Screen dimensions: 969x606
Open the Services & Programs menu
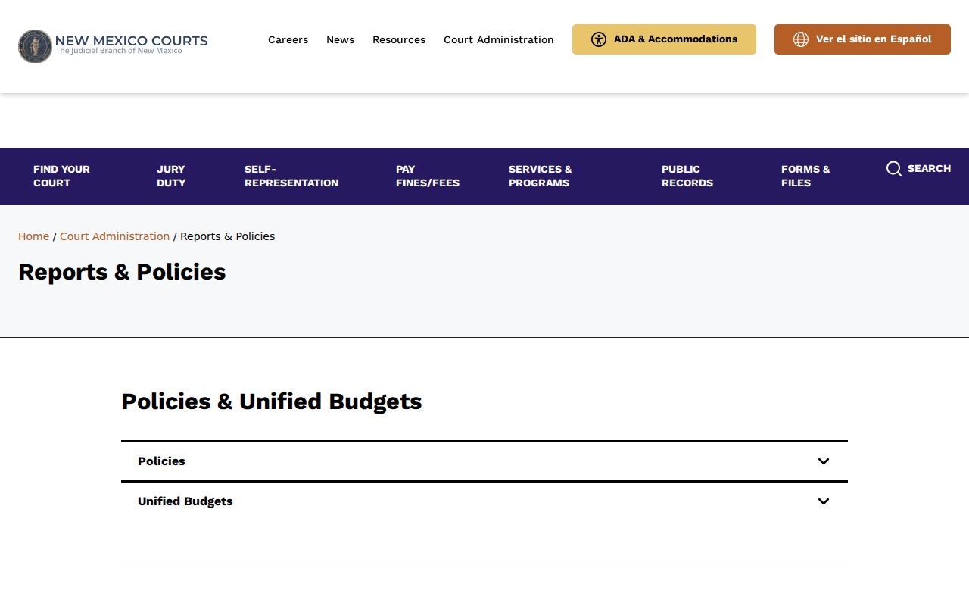[x=541, y=176]
